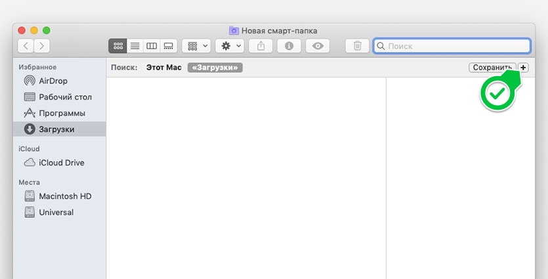Image resolution: width=548 pixels, height=279 pixels.
Task: Click the Сохранить button
Action: [492, 68]
